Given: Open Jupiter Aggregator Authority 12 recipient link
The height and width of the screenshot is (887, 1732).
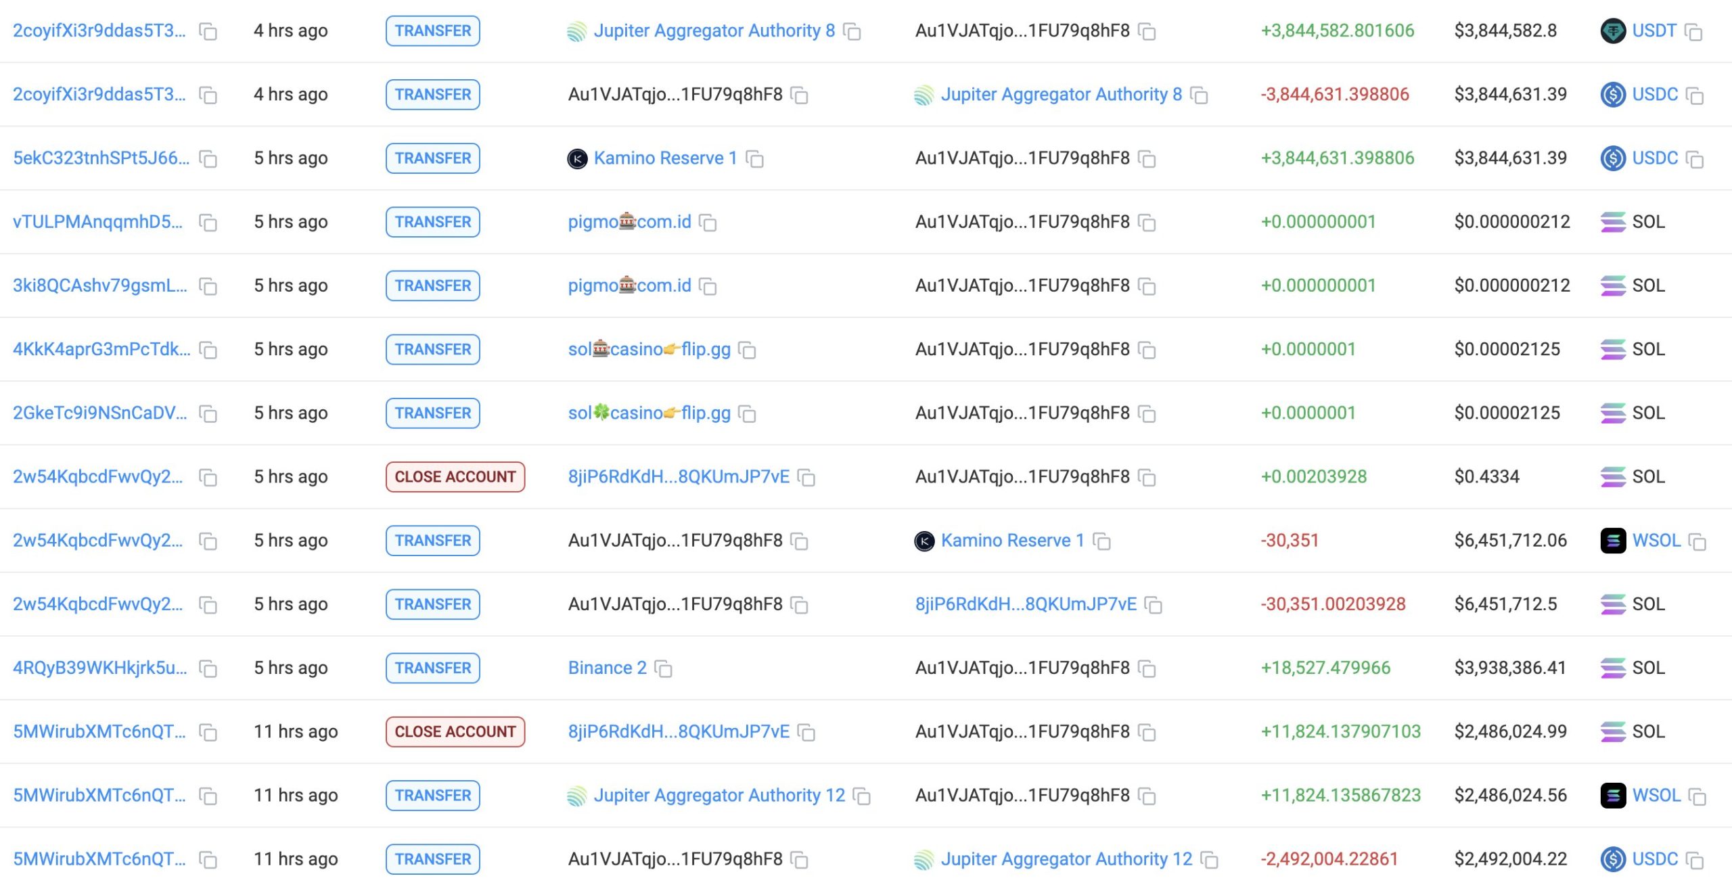Looking at the screenshot, I should 1066,859.
